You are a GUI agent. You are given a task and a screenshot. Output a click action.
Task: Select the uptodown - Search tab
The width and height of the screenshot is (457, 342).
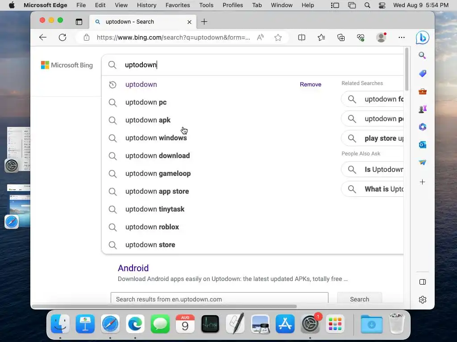tap(143, 22)
